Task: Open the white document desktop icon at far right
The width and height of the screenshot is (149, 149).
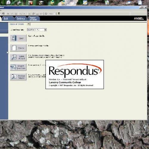Action: tap(140, 2)
